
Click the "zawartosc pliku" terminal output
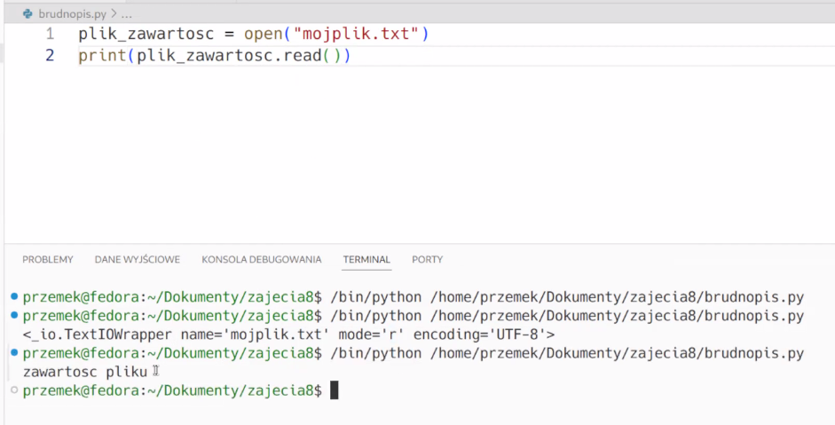point(85,372)
